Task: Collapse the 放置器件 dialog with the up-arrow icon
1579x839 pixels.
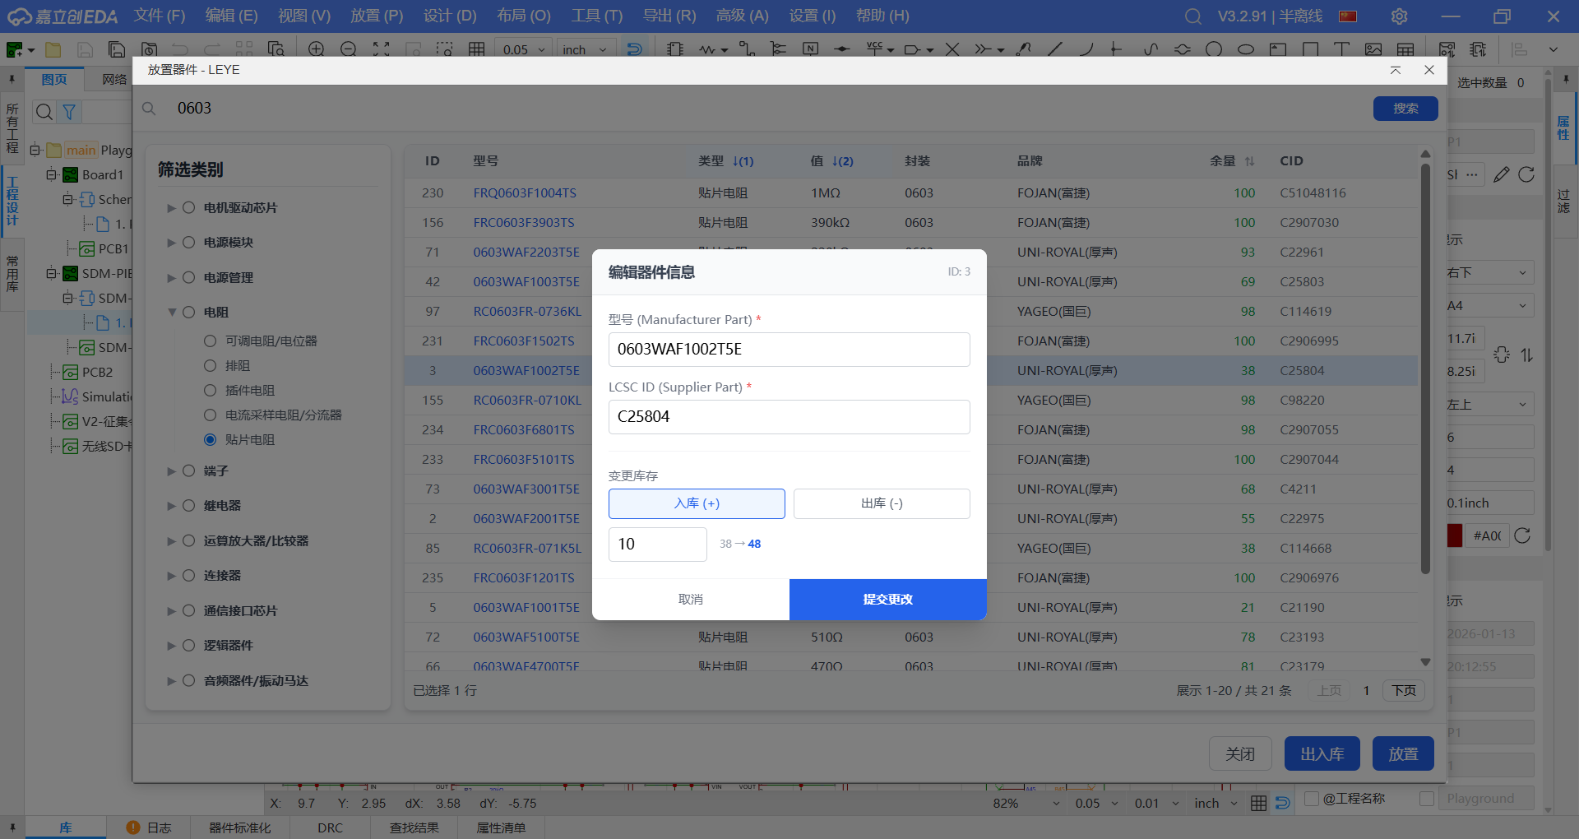Action: [1396, 70]
